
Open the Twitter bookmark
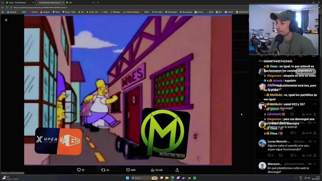coord(23,12)
